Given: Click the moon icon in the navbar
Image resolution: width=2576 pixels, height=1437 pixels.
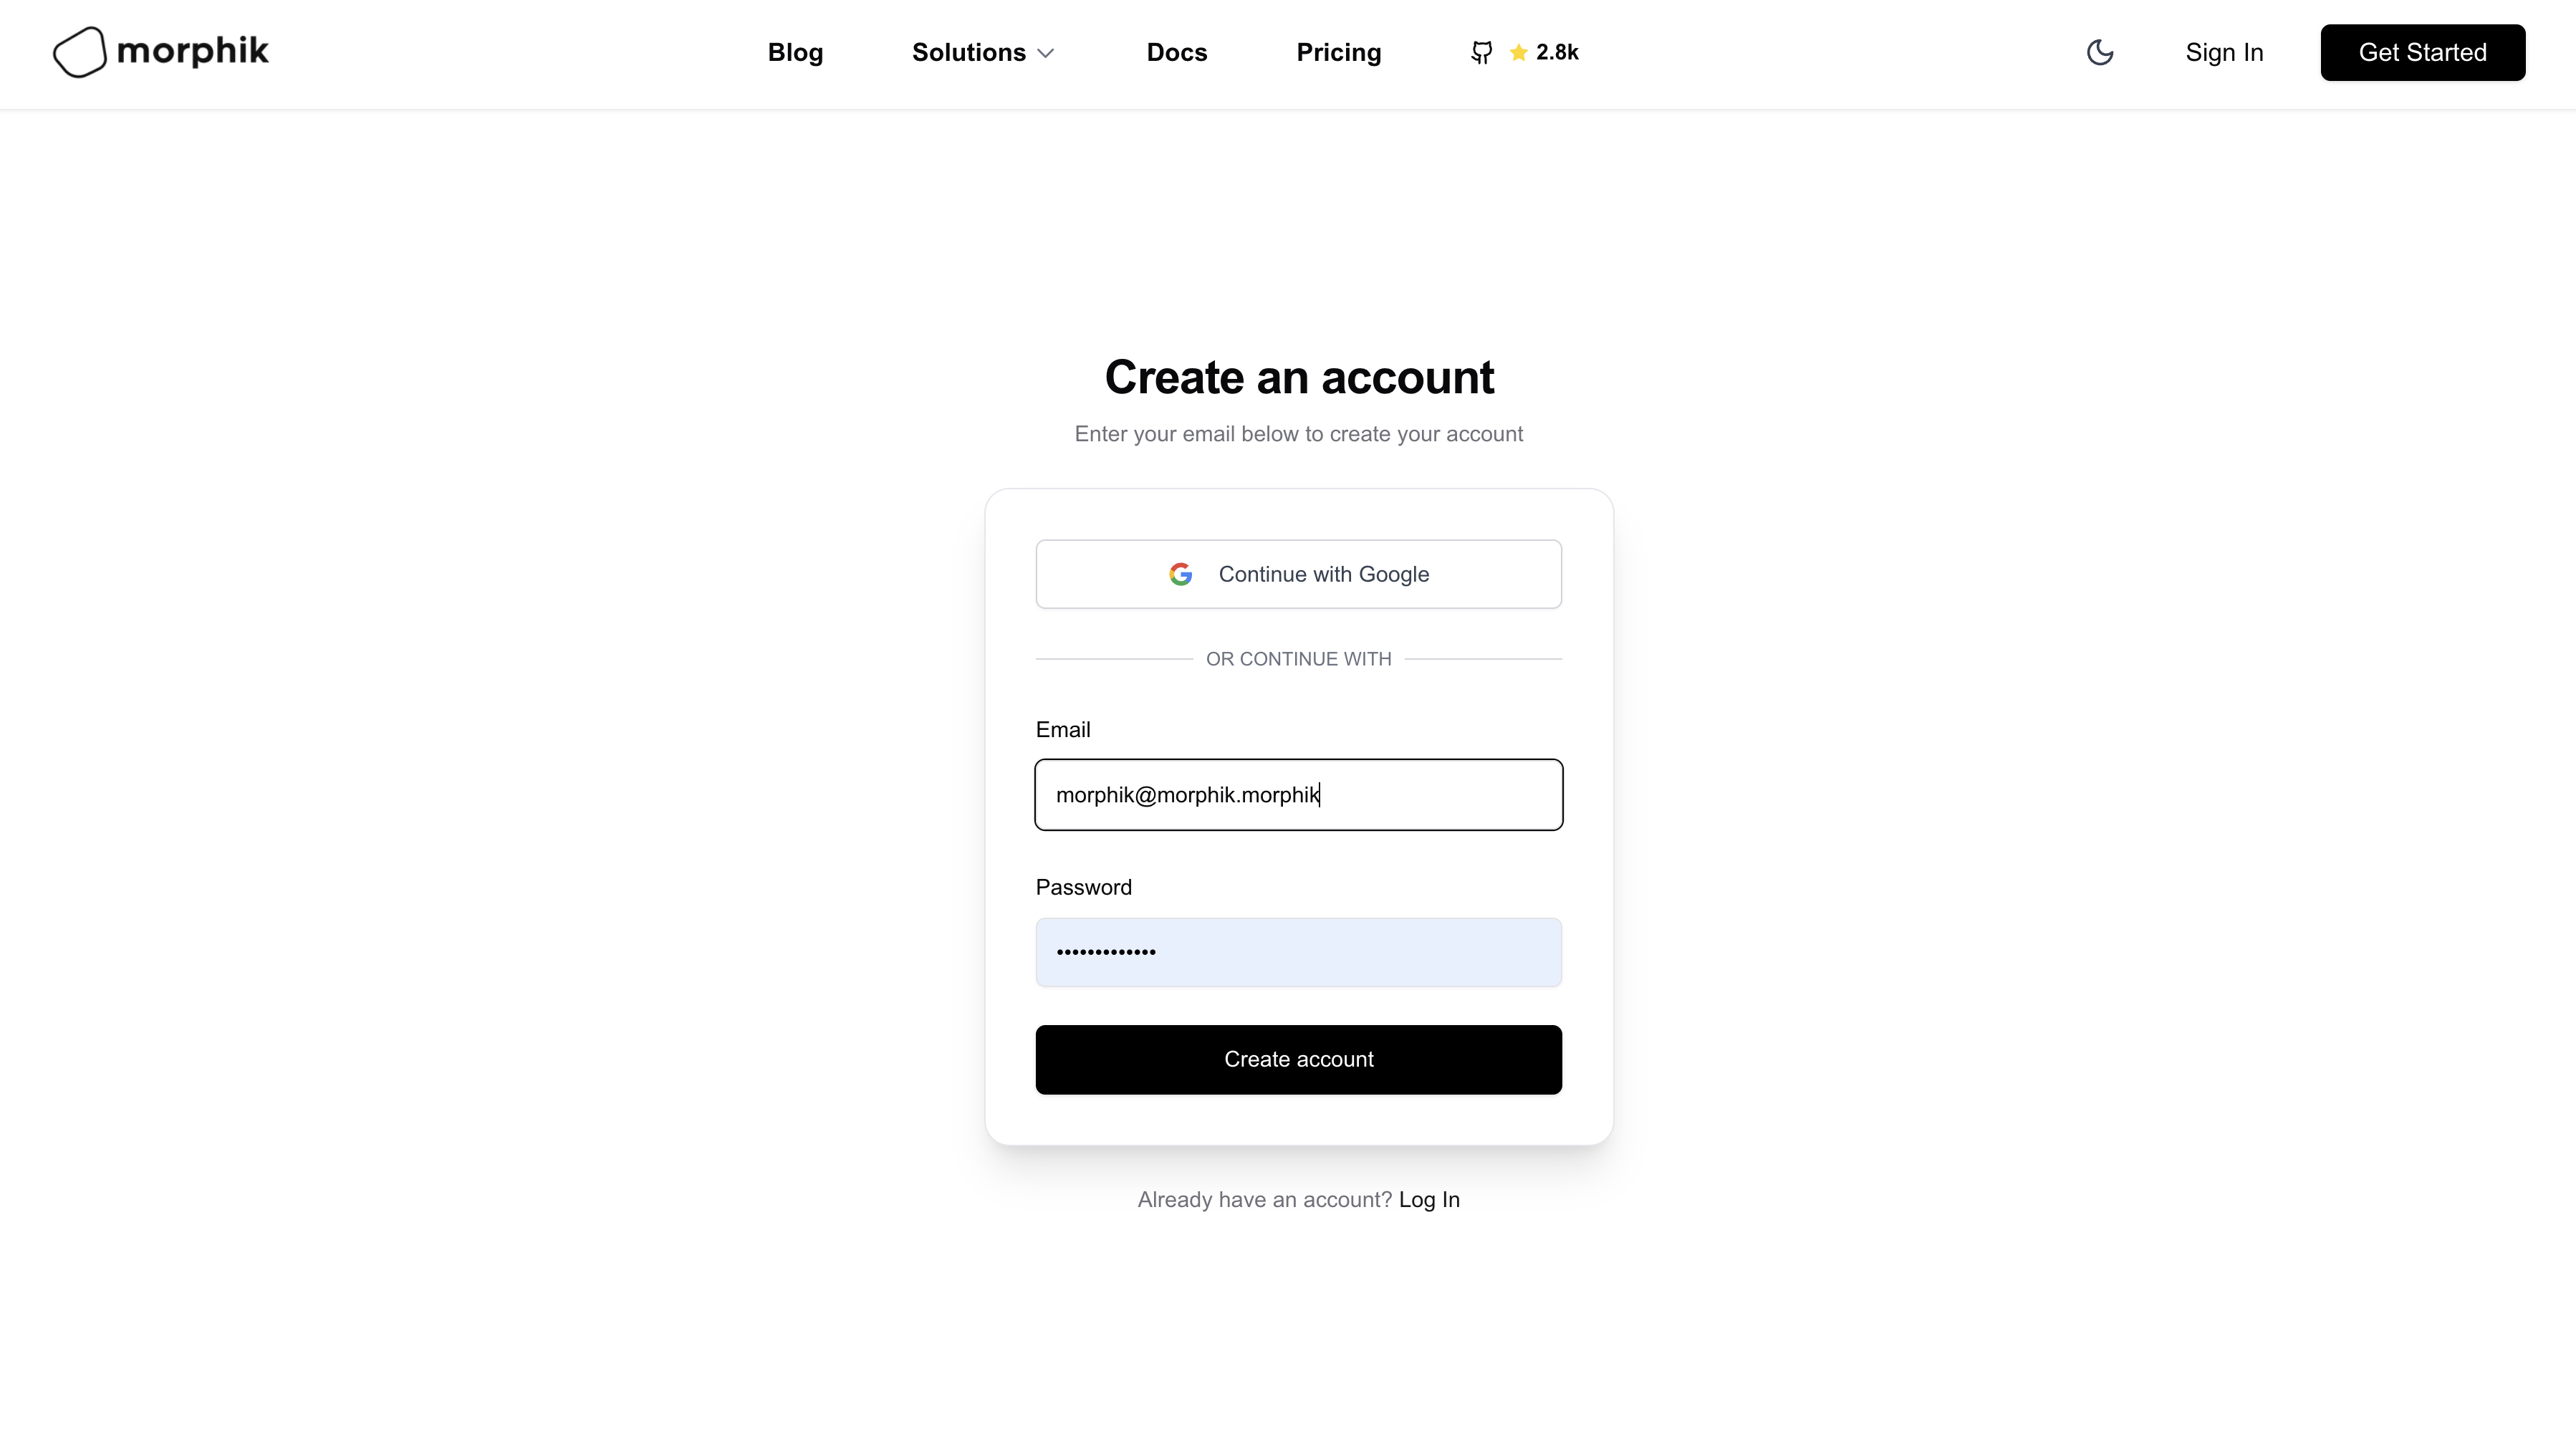Looking at the screenshot, I should point(2099,52).
